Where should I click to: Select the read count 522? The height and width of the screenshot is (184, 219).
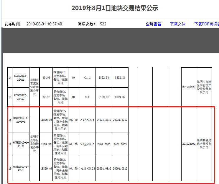coord(103,24)
